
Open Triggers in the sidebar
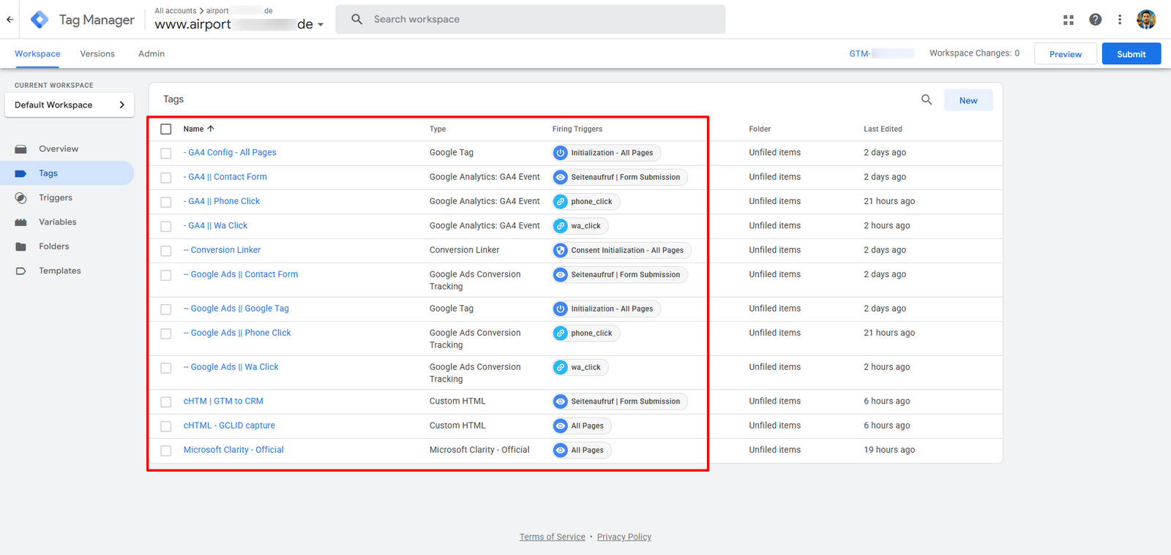coord(56,198)
